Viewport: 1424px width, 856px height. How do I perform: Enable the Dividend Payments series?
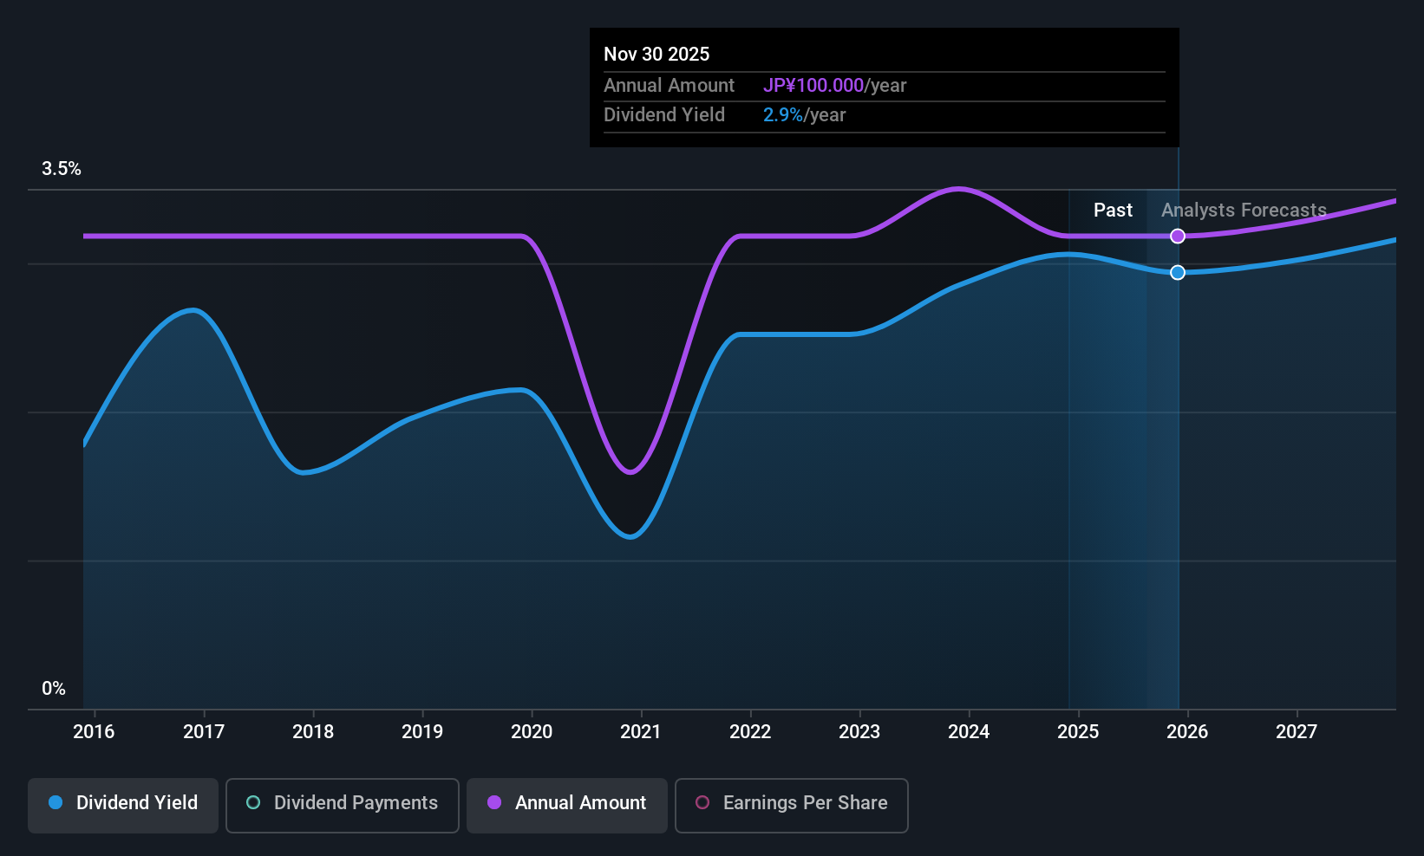click(x=343, y=805)
